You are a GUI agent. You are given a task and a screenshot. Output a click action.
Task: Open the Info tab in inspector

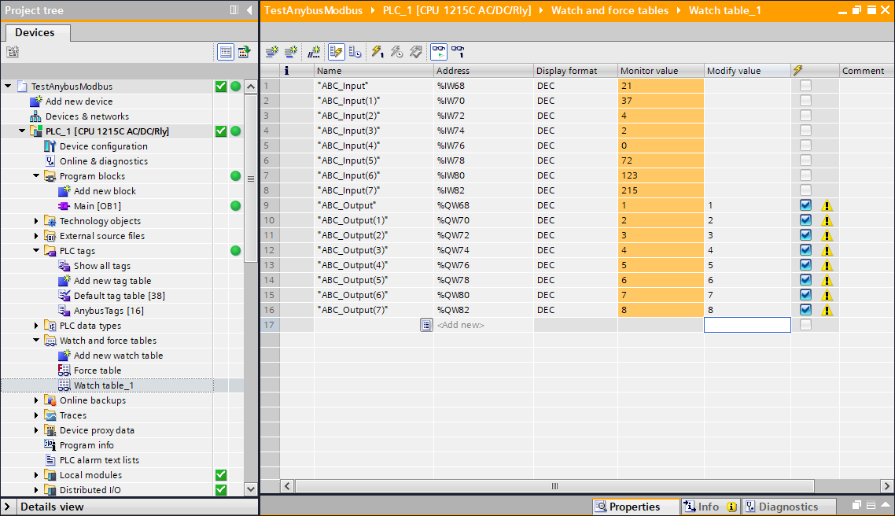708,507
